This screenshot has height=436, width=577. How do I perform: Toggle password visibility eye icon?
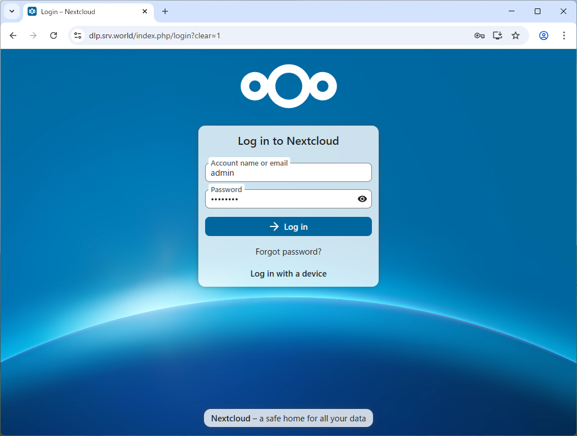362,199
